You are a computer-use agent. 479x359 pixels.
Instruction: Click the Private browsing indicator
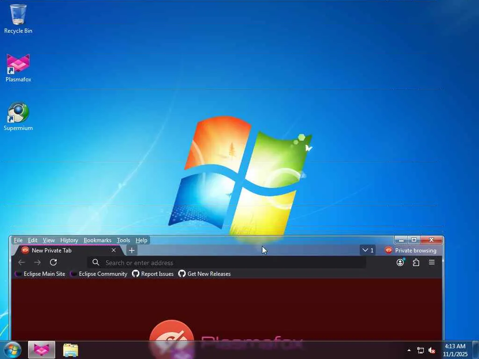[x=410, y=251]
